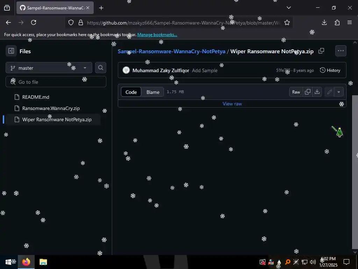Viewport: 358px width, 269px height.
Task: Download the raw file
Action: coord(317,92)
